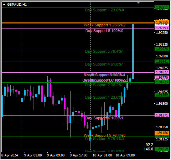Click the green 1.91589 price label

[162, 95]
